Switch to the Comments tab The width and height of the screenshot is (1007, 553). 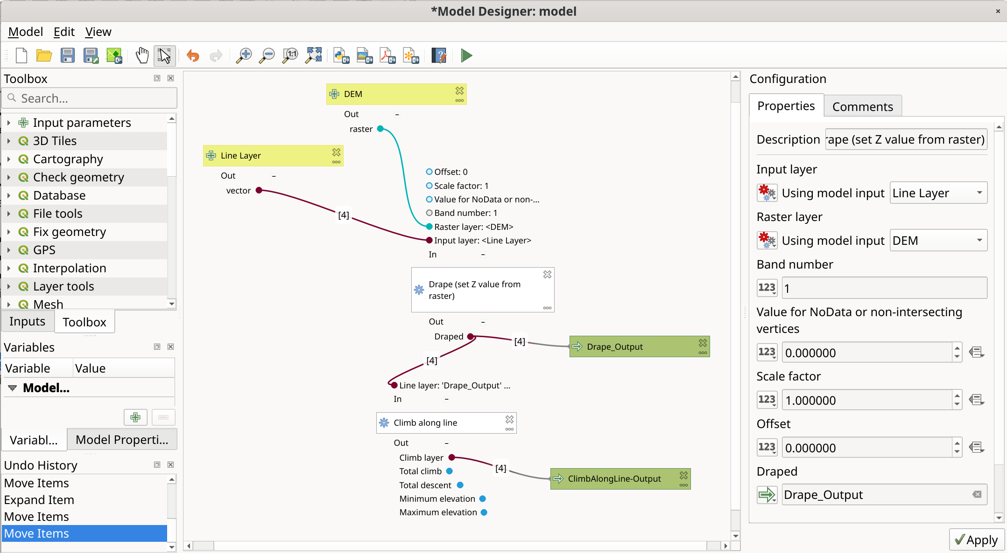863,106
